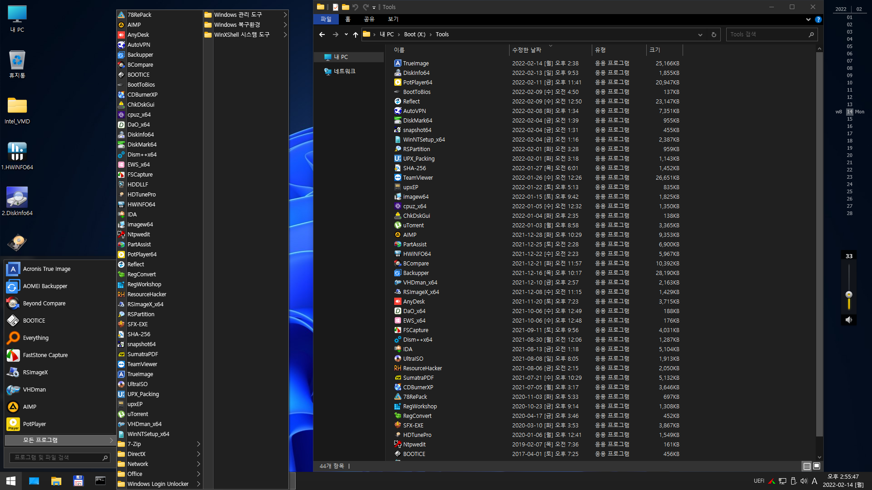The width and height of the screenshot is (872, 490).
Task: Open the Recycle Bin desktop icon
Action: (x=17, y=64)
